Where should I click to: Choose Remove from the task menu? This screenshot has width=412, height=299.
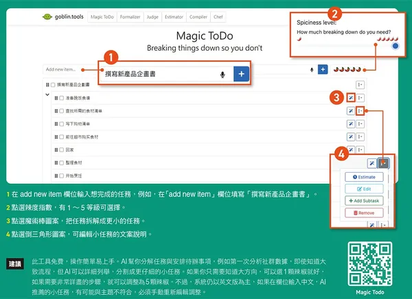point(364,213)
